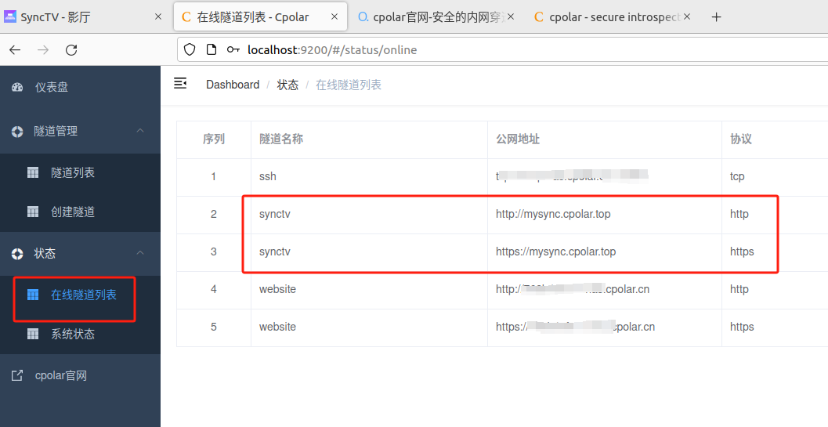Click synctv name in row 3
The height and width of the screenshot is (427, 828).
(275, 251)
